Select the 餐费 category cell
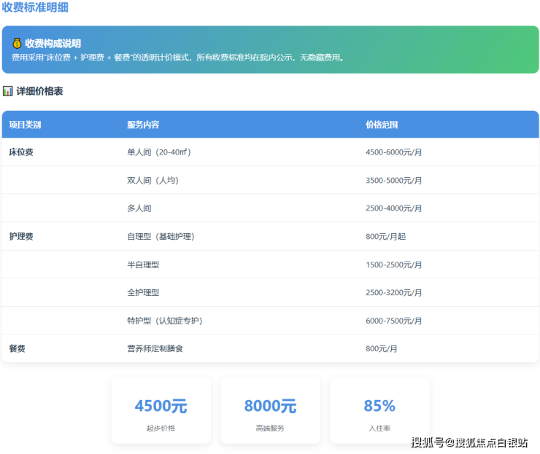Image resolution: width=540 pixels, height=454 pixels. [17, 349]
